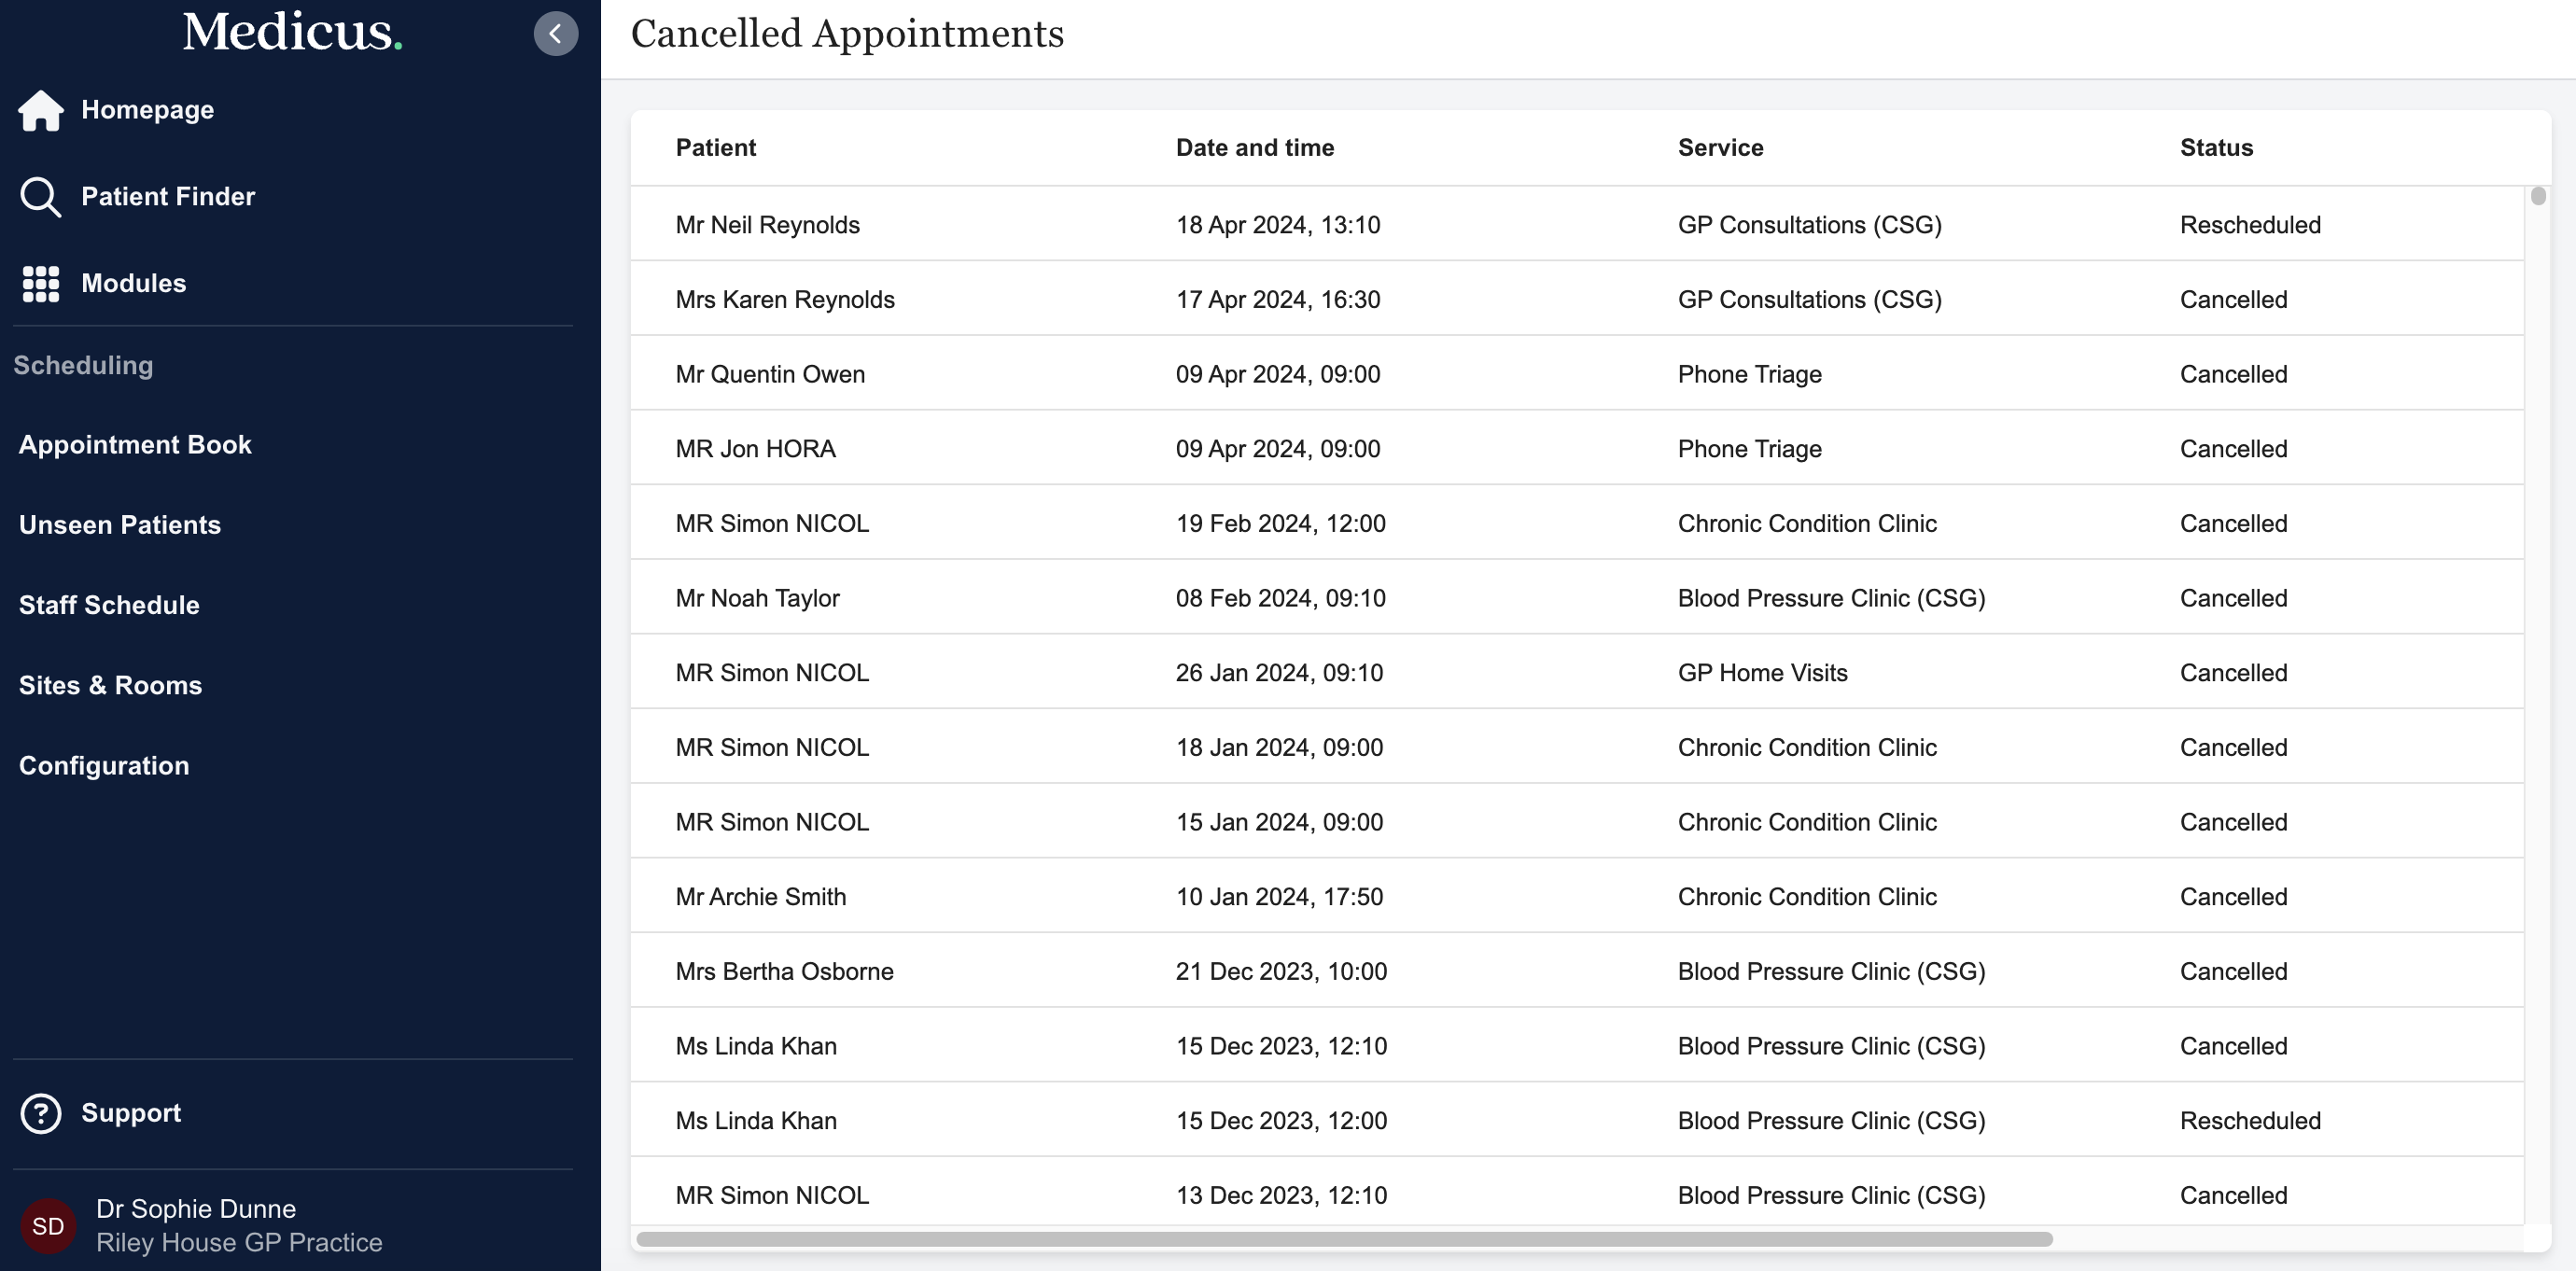
Task: Open Dr Sophie Dunne profile name
Action: click(x=196, y=1209)
